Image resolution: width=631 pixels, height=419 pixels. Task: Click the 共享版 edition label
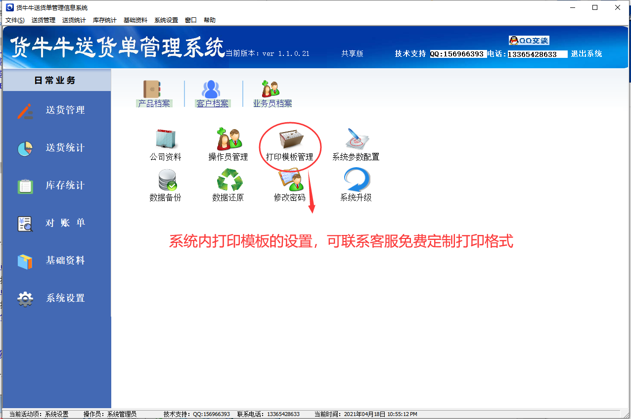(352, 53)
